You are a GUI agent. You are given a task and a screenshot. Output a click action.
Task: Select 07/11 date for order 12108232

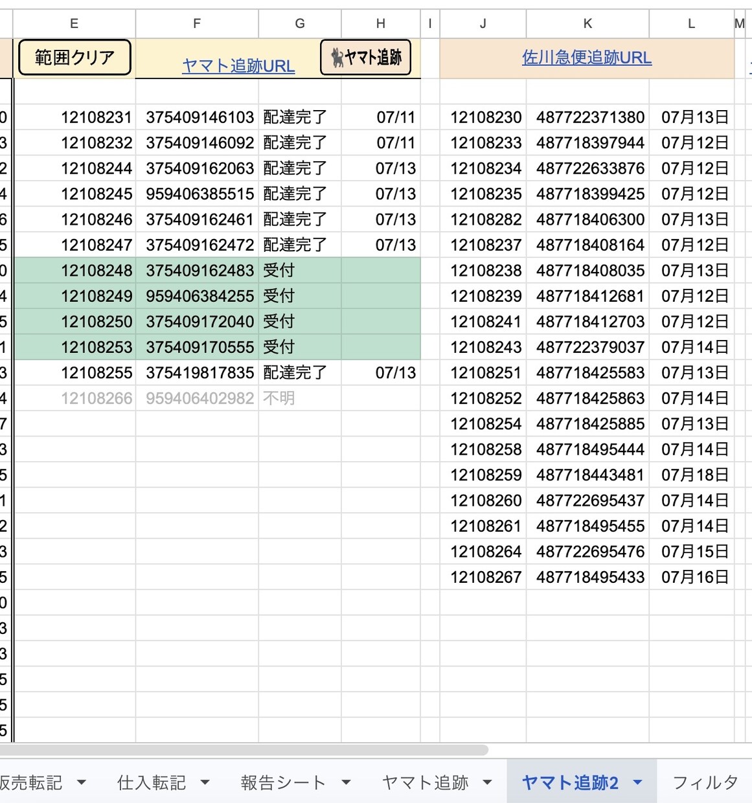[x=381, y=142]
